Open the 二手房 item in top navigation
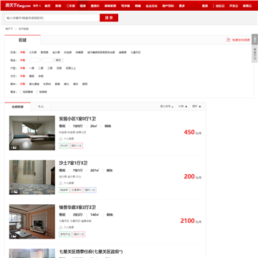The height and width of the screenshot is (258, 258). pyautogui.click(x=70, y=6)
